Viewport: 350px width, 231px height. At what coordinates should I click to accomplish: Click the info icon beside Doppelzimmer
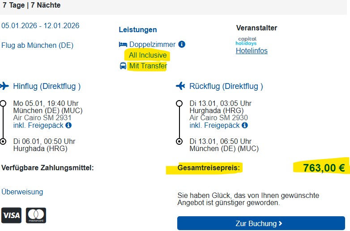click(182, 44)
